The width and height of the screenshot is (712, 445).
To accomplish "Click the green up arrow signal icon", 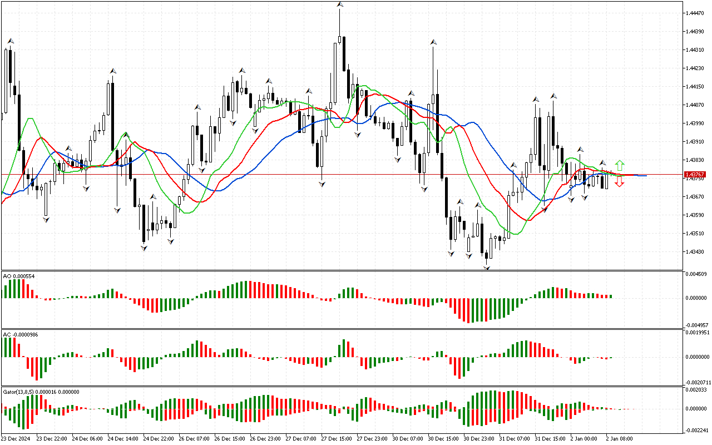I will (620, 166).
